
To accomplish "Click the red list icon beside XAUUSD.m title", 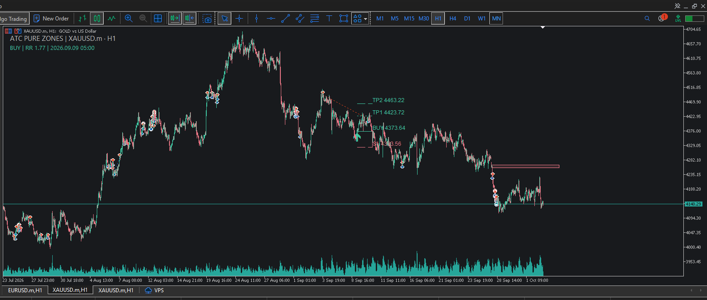I will 8,31.
